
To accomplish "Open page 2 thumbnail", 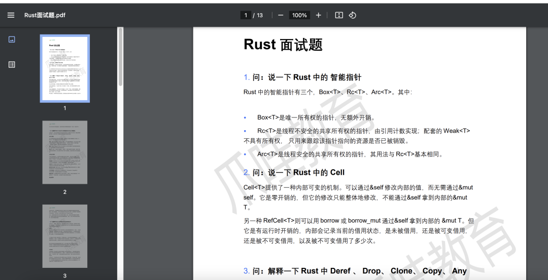I will pos(64,152).
